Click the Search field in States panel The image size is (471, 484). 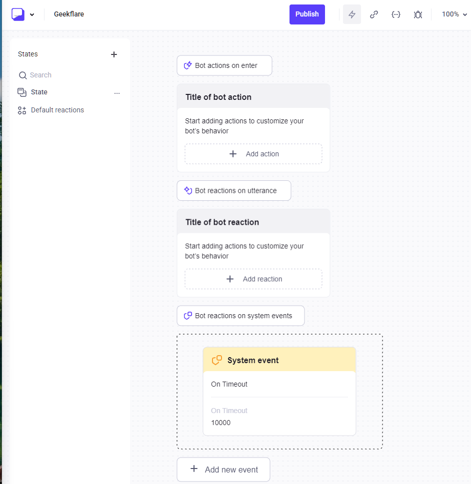[x=65, y=75]
